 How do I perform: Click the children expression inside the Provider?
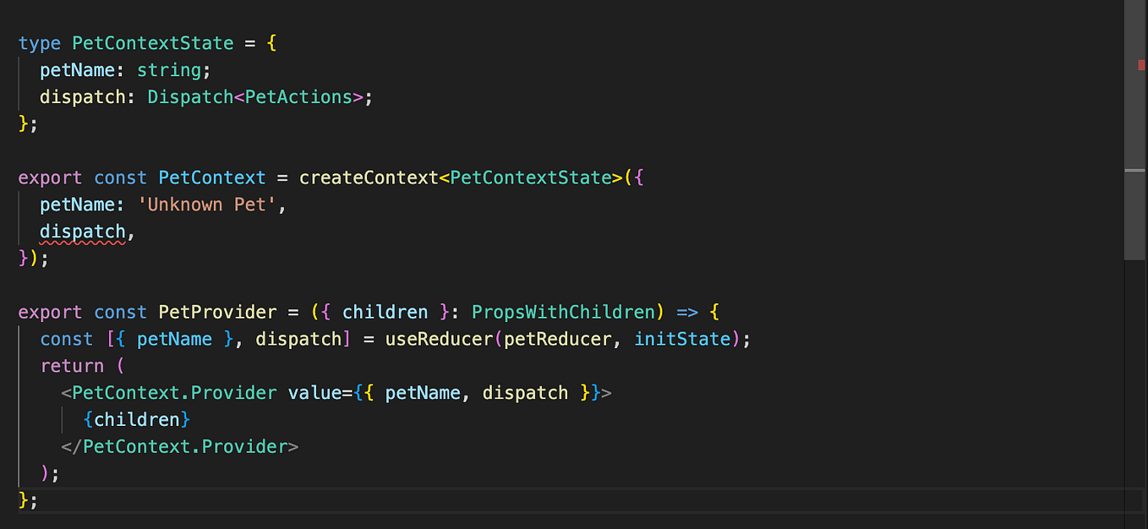click(x=137, y=419)
